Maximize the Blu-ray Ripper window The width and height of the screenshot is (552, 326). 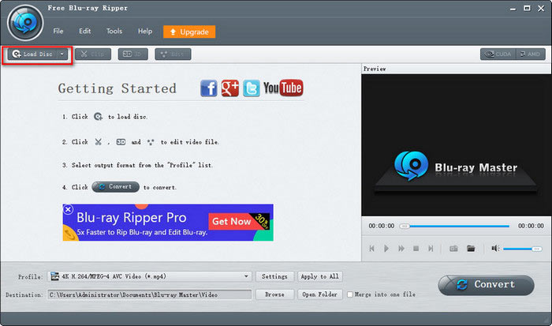527,8
